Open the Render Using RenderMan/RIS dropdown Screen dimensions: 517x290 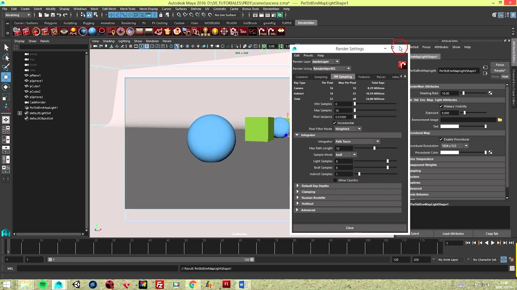tap(332, 68)
